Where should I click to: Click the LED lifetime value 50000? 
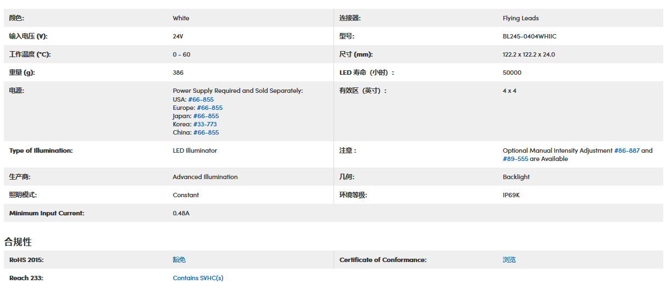tap(512, 73)
